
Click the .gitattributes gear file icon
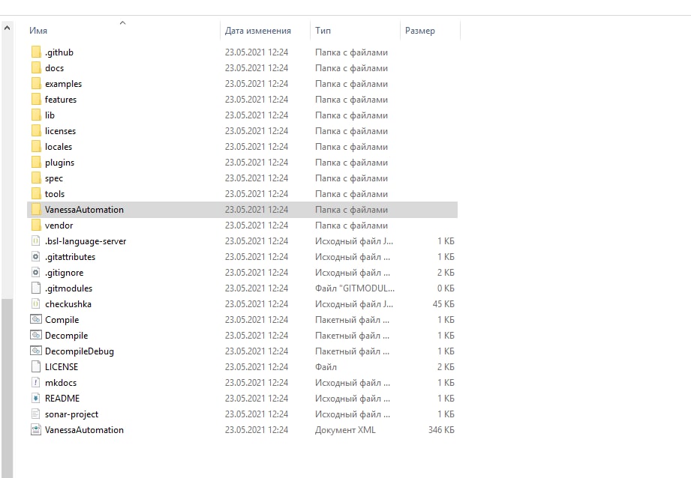click(36, 256)
